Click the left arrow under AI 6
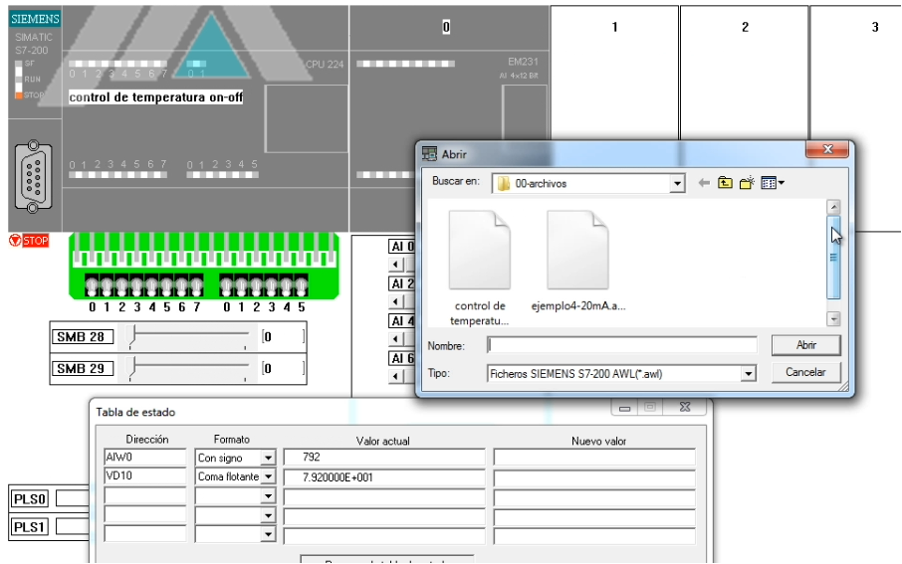The height and width of the screenshot is (564, 902). click(396, 377)
